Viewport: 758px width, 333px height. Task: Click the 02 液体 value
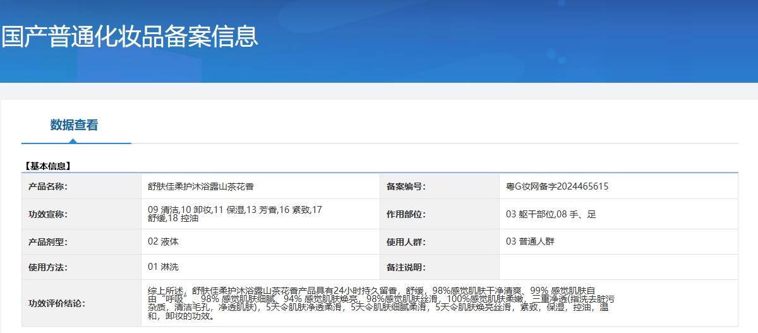click(x=163, y=241)
